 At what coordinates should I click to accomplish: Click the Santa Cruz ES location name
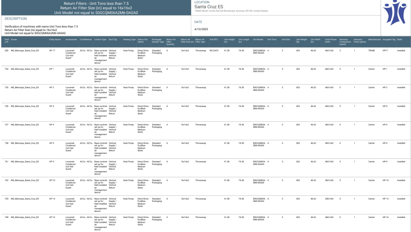point(209,7)
